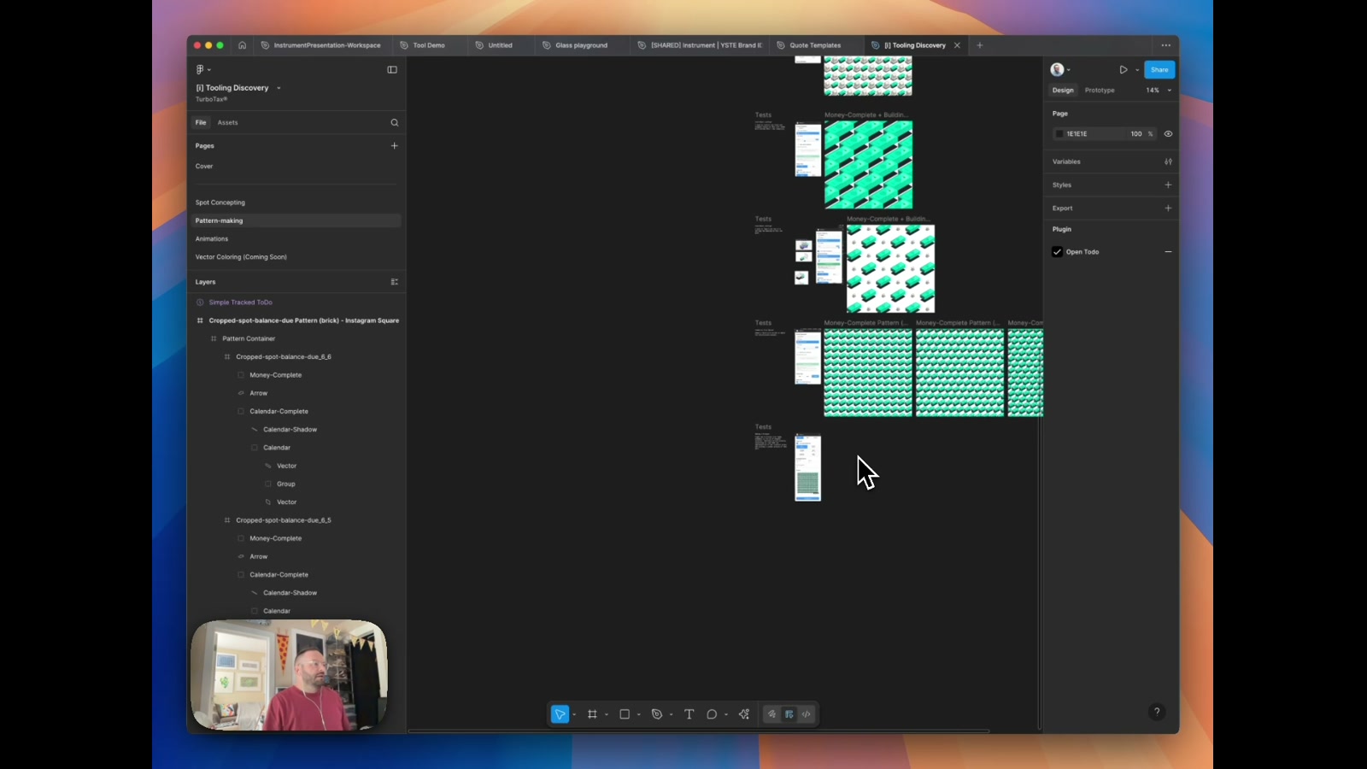This screenshot has height=769, width=1367.
Task: Open the Assets tab
Action: pyautogui.click(x=227, y=123)
